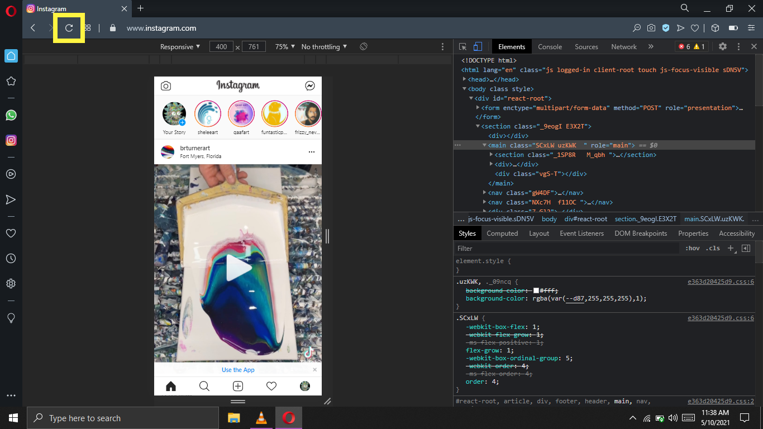Open File Explorer from the taskbar
763x429 pixels.
coord(233,418)
